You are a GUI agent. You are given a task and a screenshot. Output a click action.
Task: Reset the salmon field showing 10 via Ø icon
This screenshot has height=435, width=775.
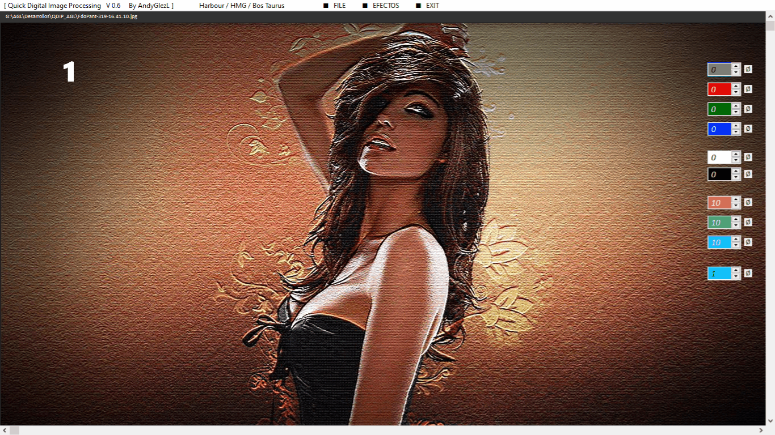point(748,202)
